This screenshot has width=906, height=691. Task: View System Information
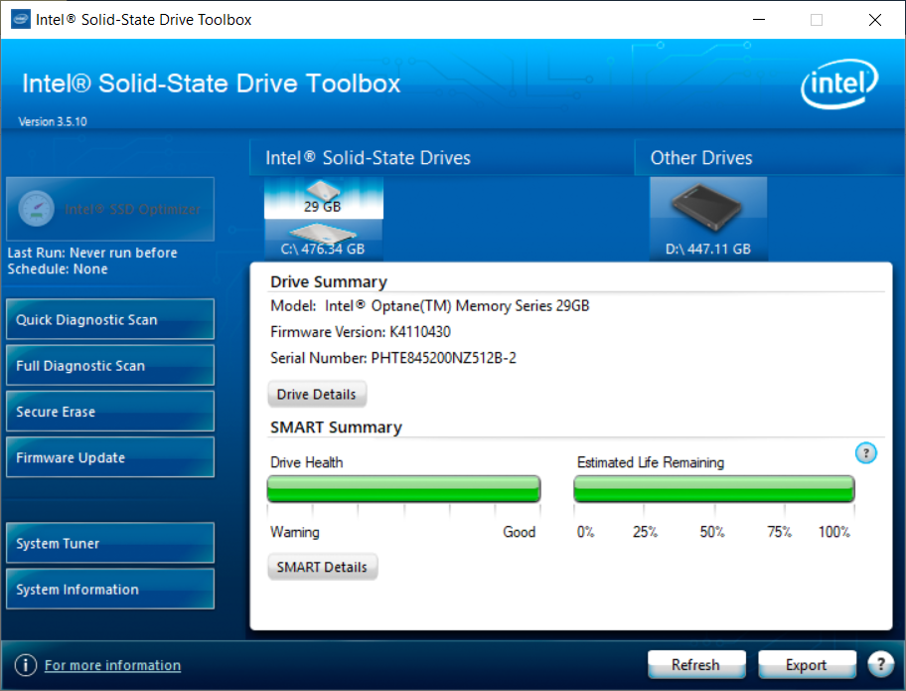point(110,590)
